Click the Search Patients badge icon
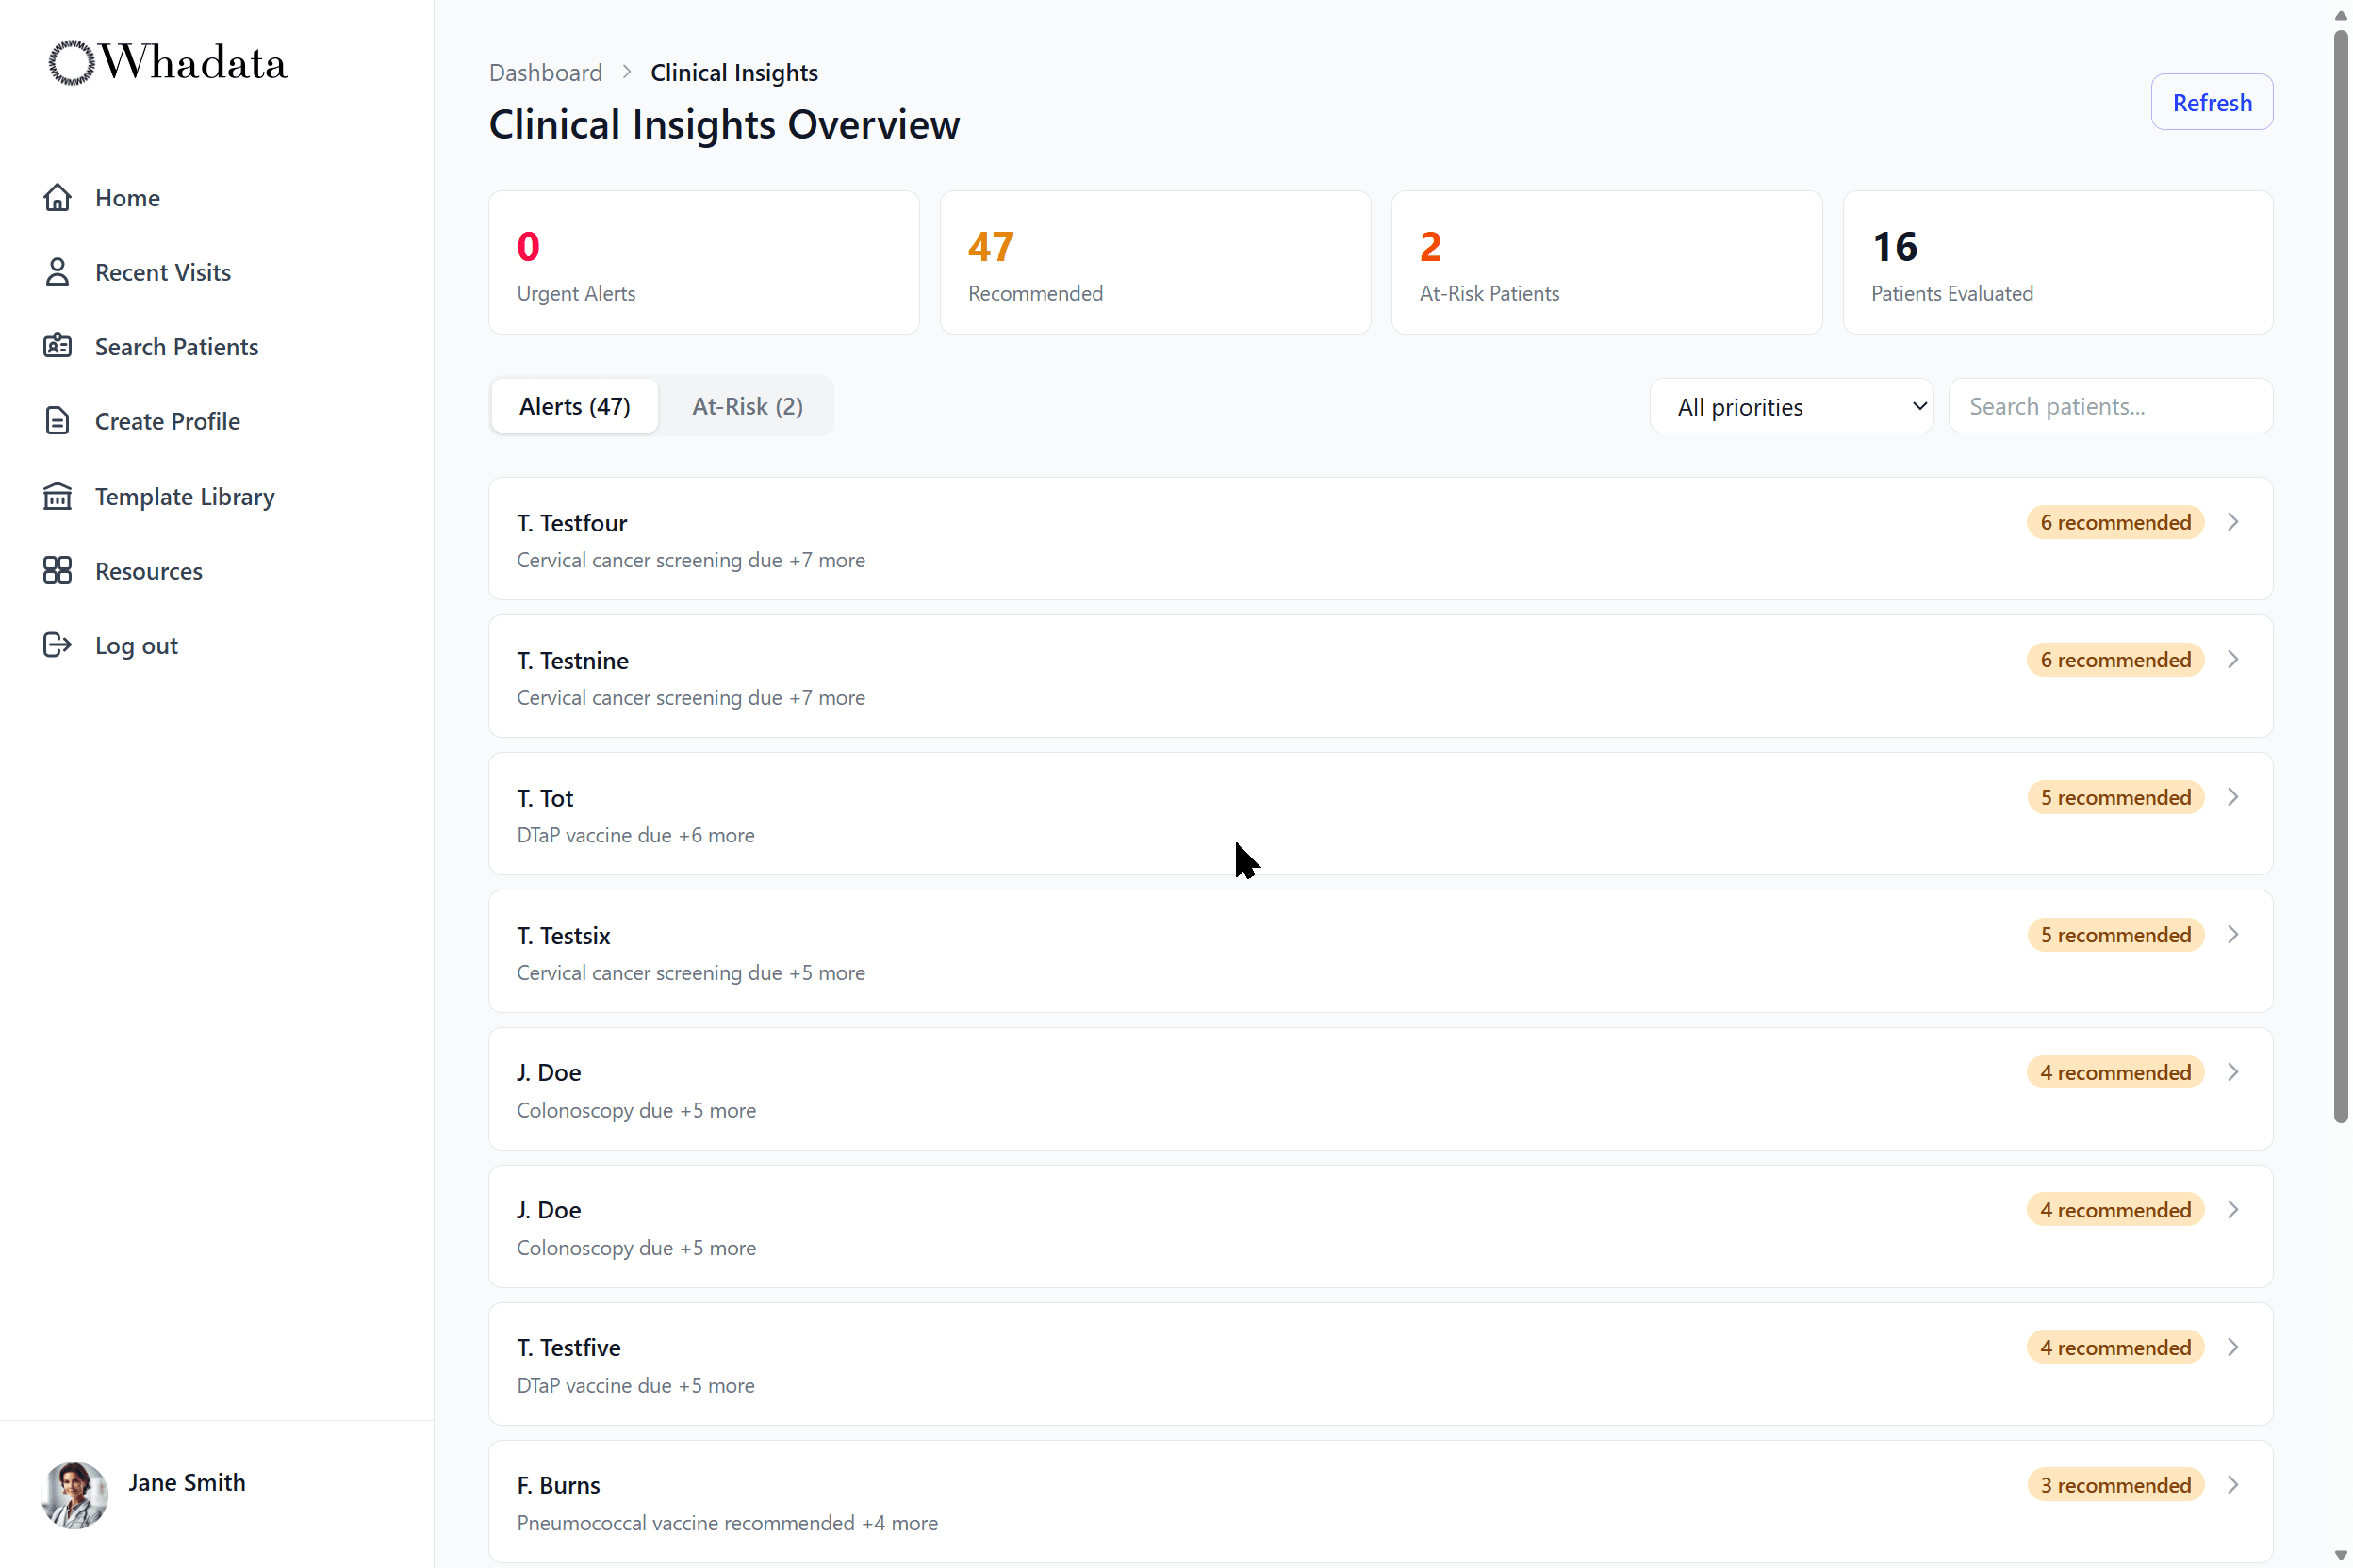Screen dimensions: 2353x1568 click(x=58, y=345)
